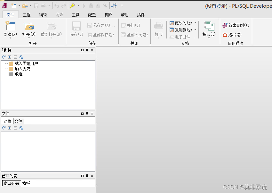Select the 最近... folder in the tree
This screenshot has width=272, height=193.
point(18,74)
